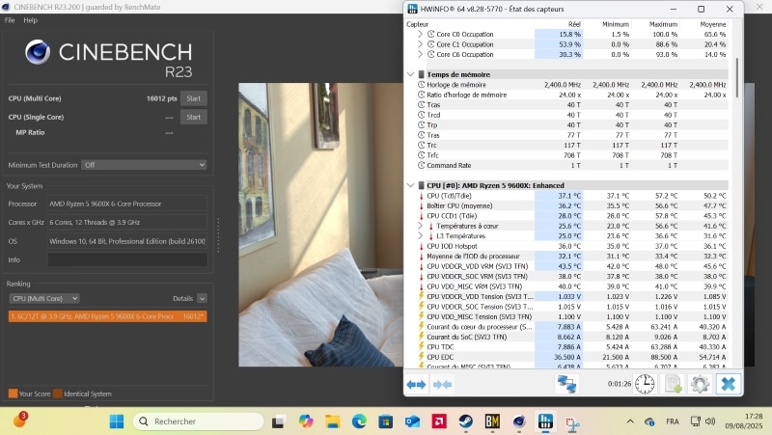Viewport: 772px width, 435px height.
Task: Open Outlook in the taskbar
Action: pyautogui.click(x=413, y=421)
